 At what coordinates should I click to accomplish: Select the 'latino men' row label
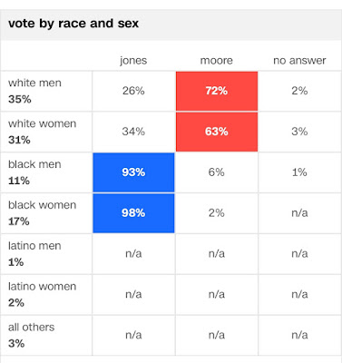(x=34, y=246)
